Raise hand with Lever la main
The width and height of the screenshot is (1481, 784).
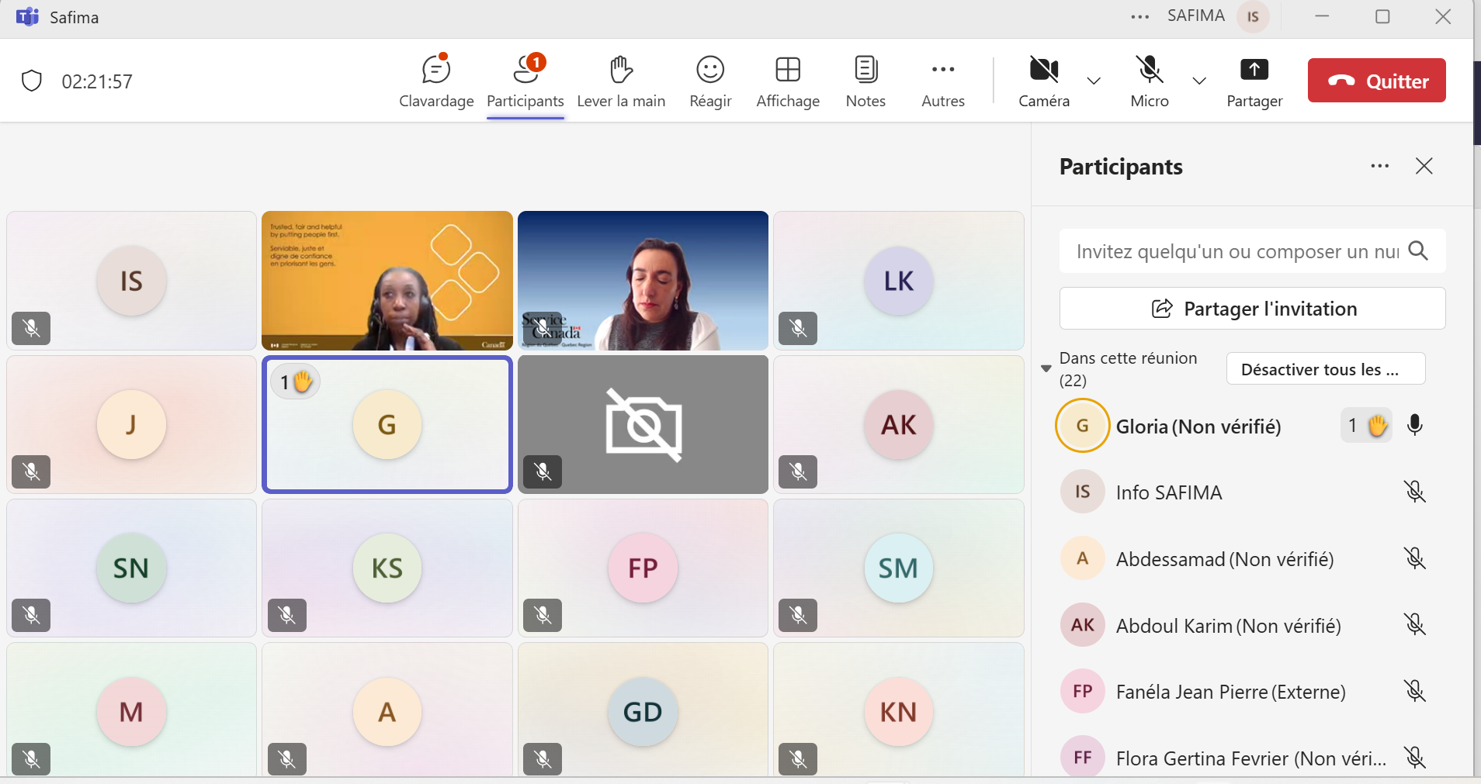(x=621, y=81)
